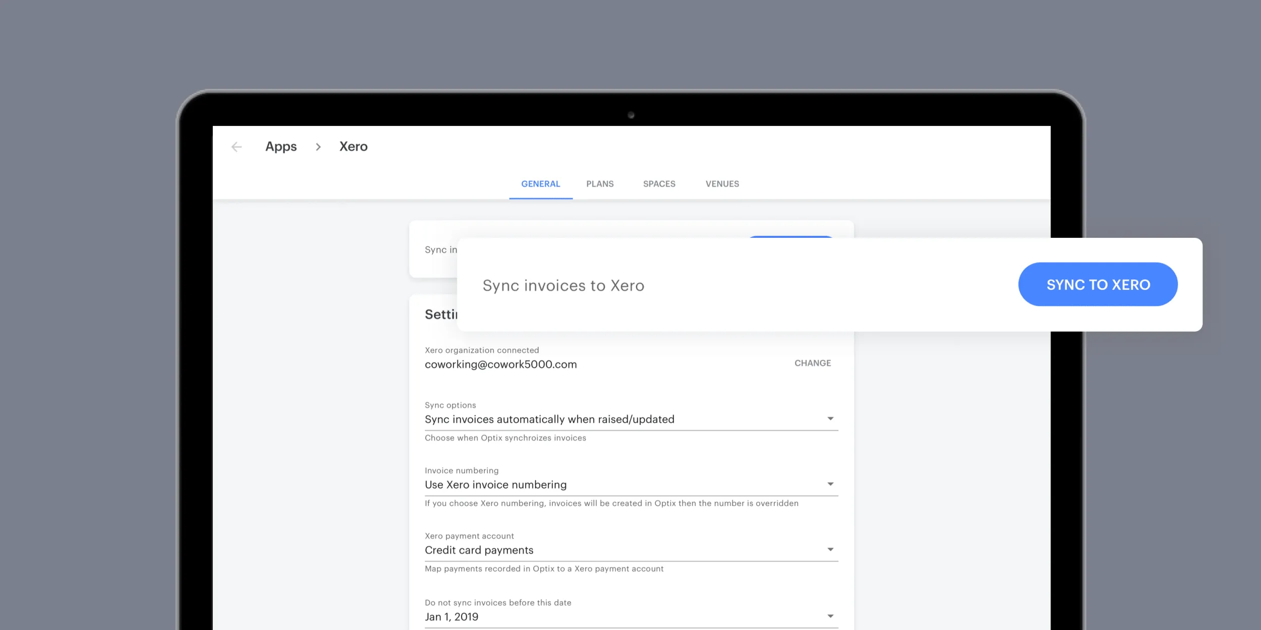Expand the date dropdown arrow
The width and height of the screenshot is (1261, 630).
pyautogui.click(x=830, y=616)
